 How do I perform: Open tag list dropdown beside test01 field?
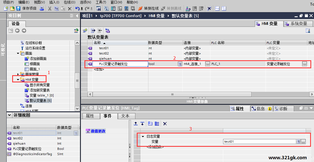tap(298, 142)
